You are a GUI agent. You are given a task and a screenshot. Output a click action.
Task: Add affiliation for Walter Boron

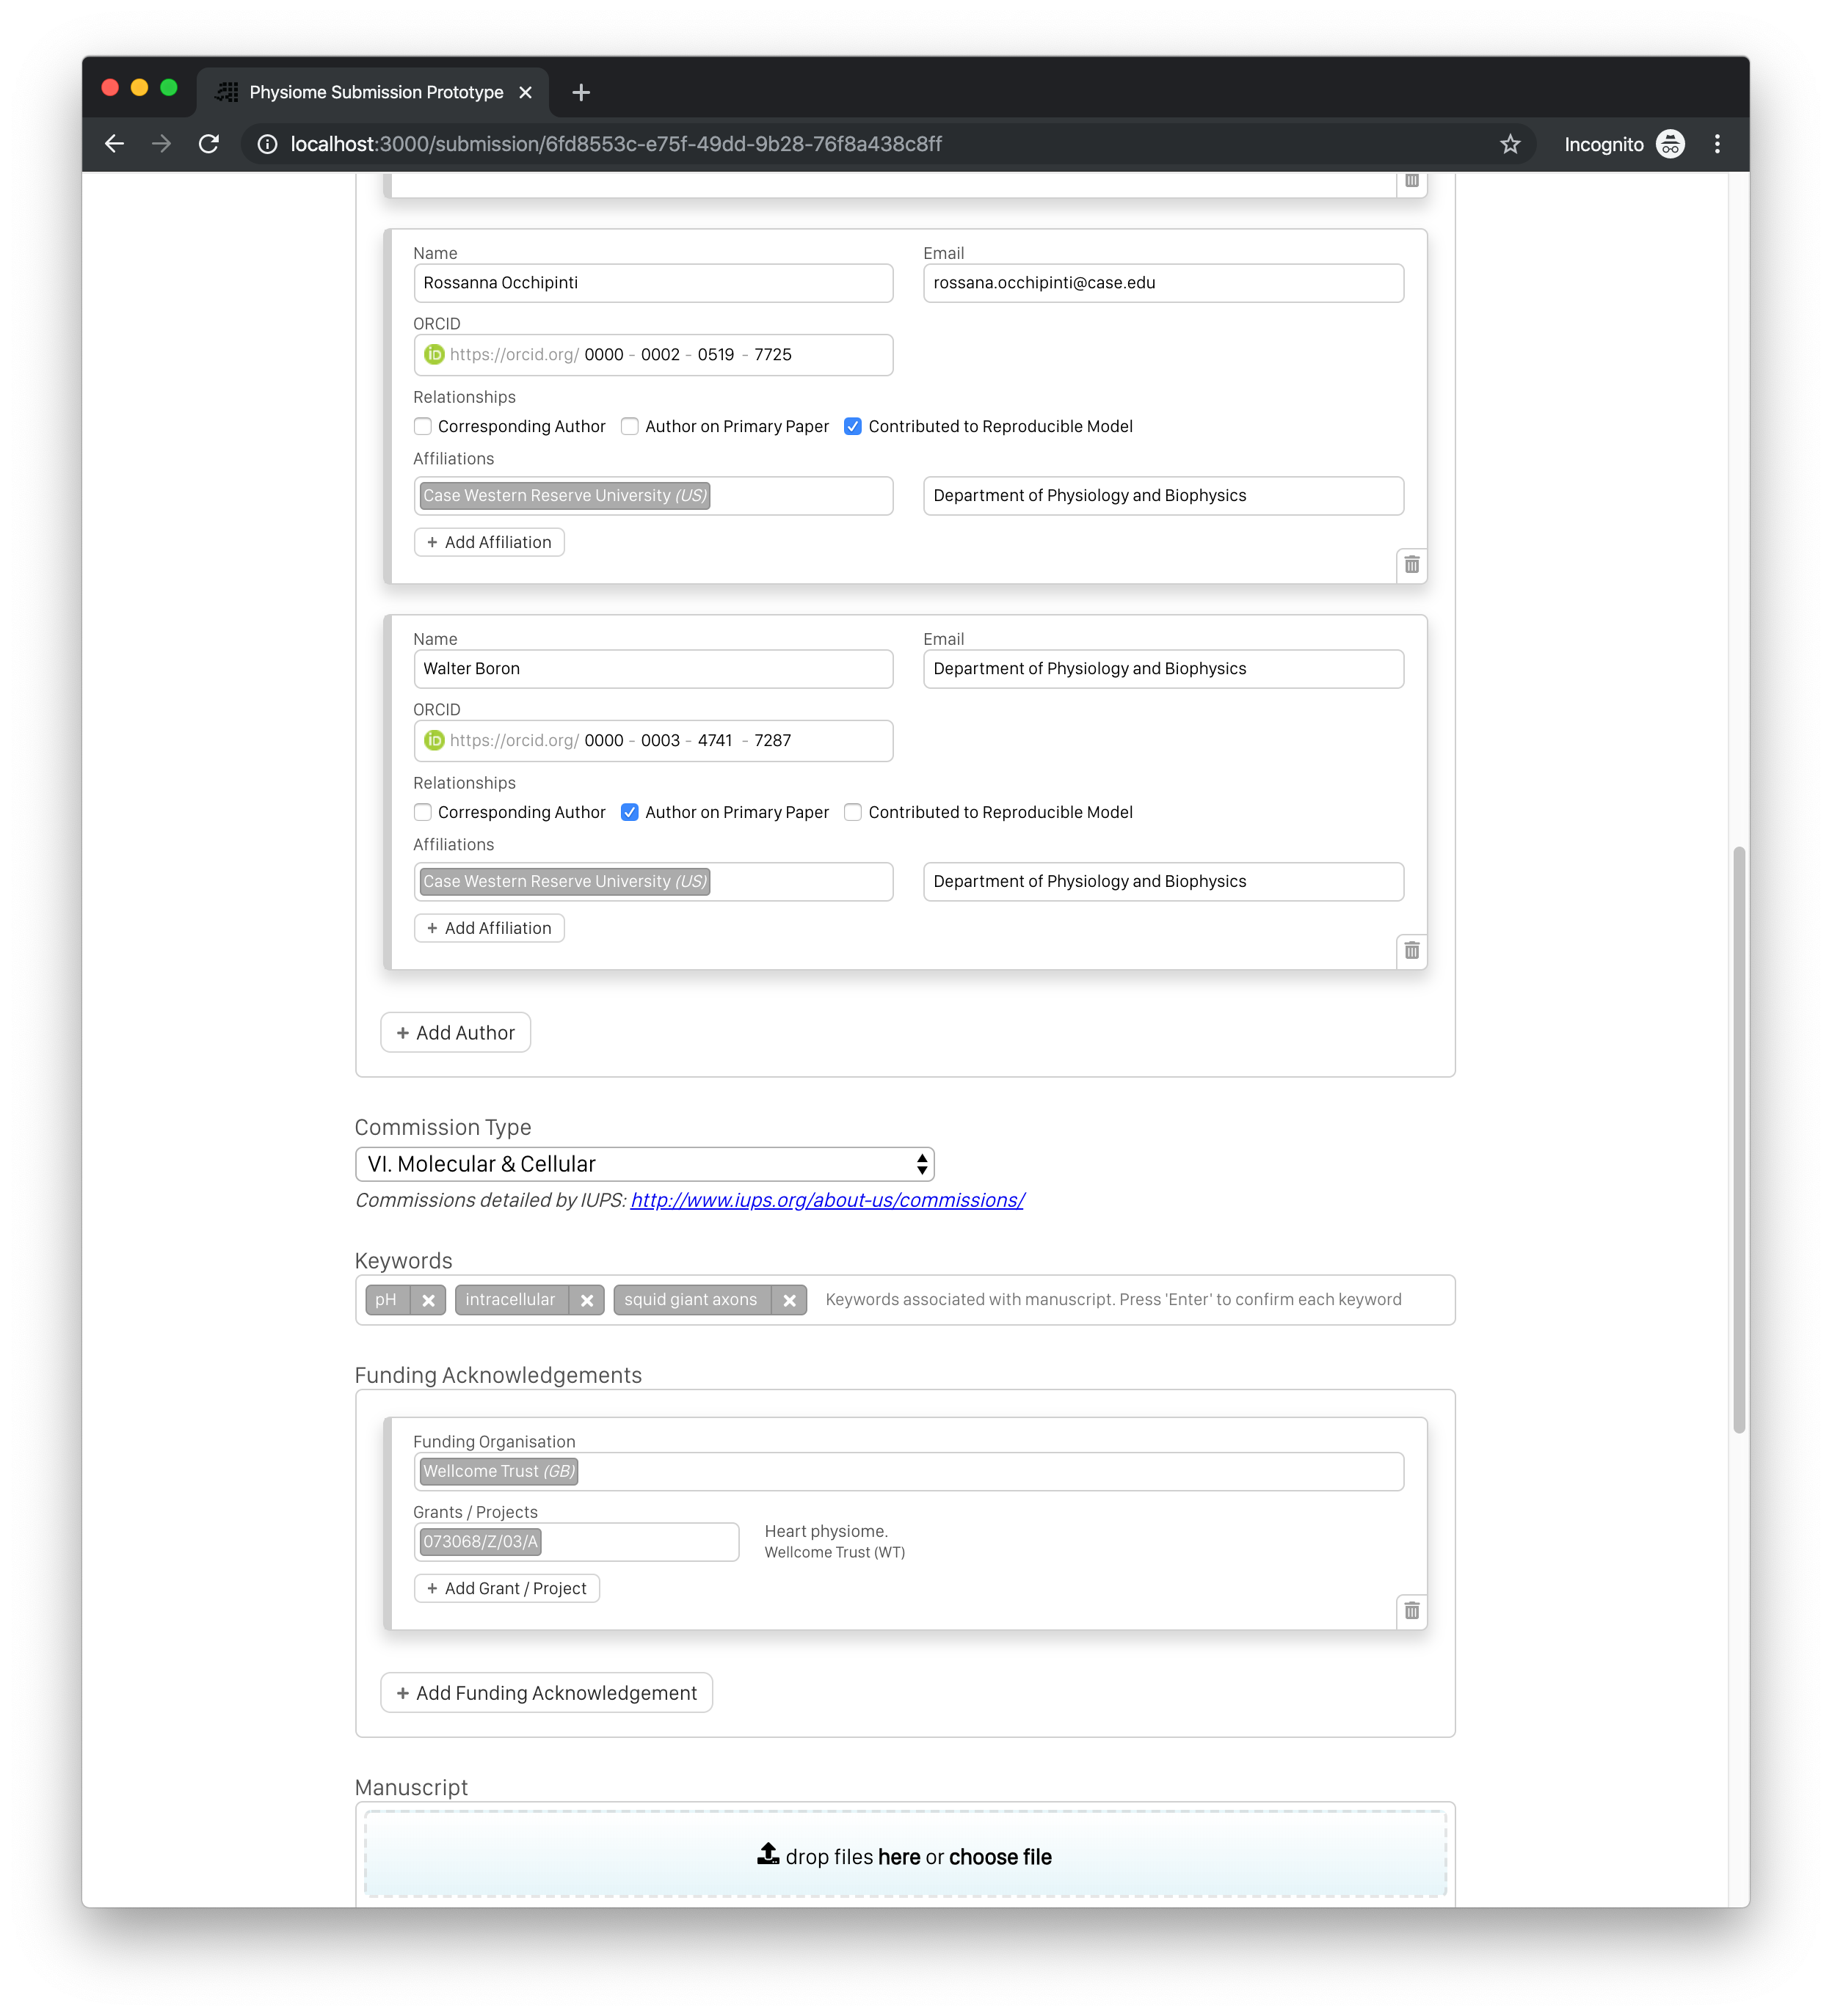tap(490, 928)
